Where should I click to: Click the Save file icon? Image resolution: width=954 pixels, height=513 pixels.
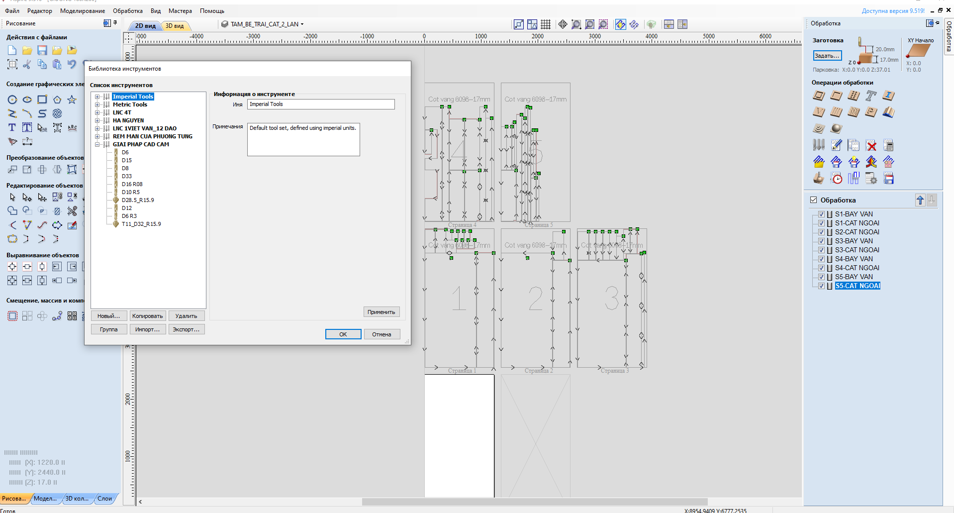pos(42,50)
